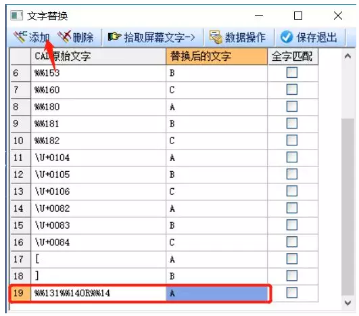Click the 拾取屏幕文字 hand icon
This screenshot has width=359, height=316.
pos(114,37)
